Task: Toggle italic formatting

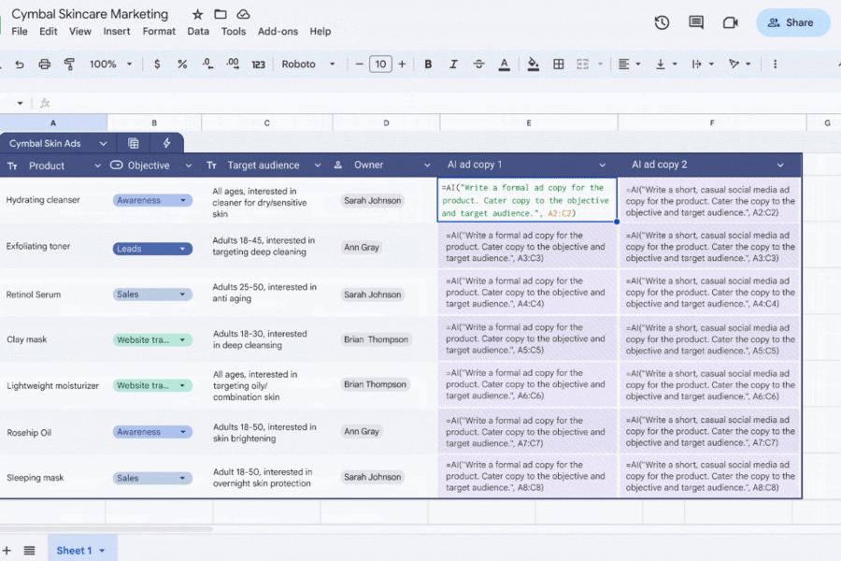Action: [453, 65]
